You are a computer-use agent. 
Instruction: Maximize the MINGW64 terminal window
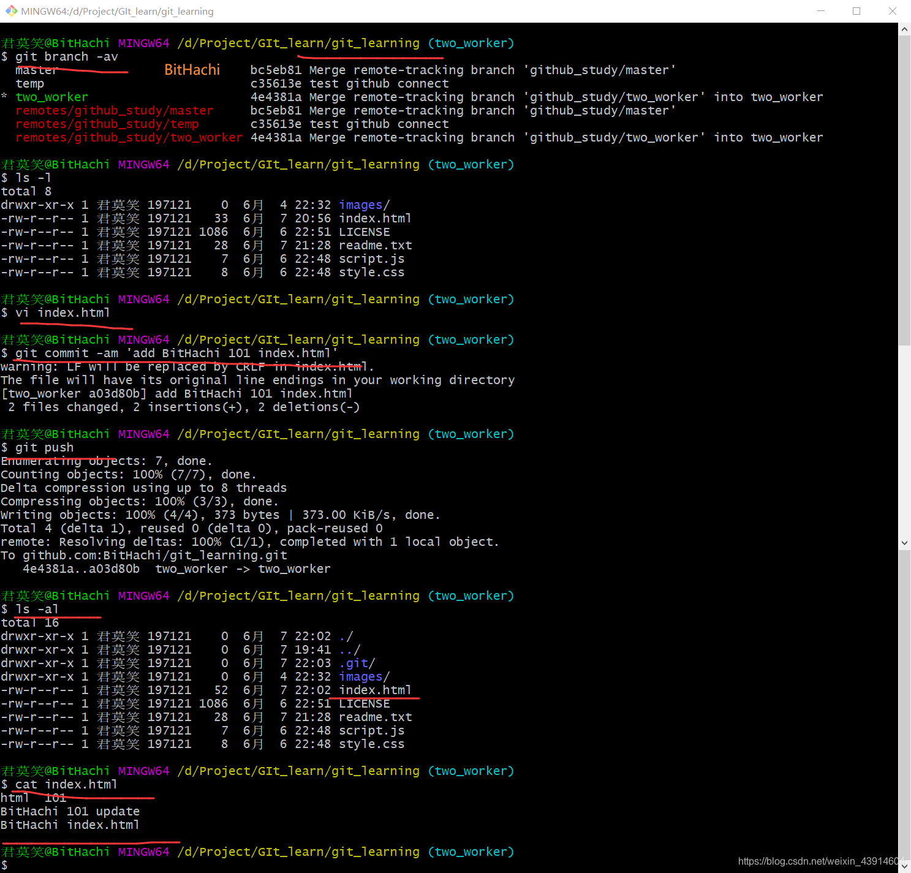[x=856, y=11]
